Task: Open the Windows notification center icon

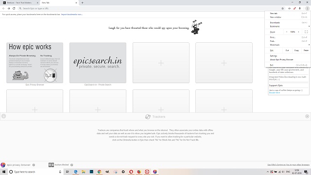Action: pos(306,172)
